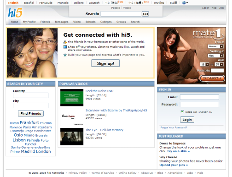Open Messages in navigation bar
The height and width of the screenshot is (177, 232).
point(62,22)
